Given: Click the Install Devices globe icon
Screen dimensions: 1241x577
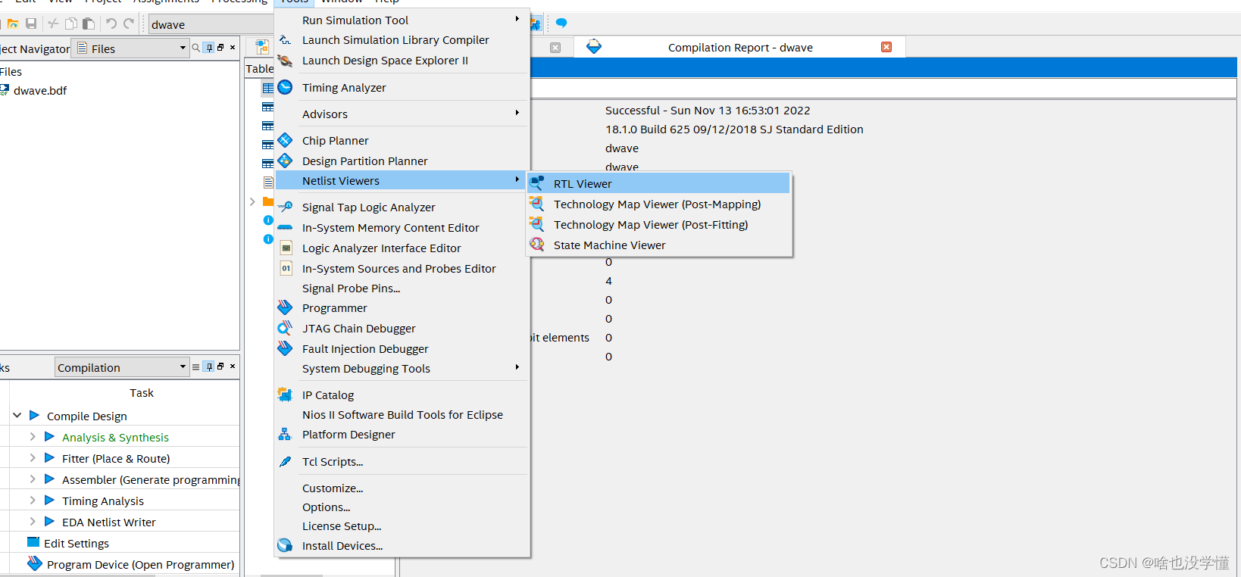Looking at the screenshot, I should 285,545.
